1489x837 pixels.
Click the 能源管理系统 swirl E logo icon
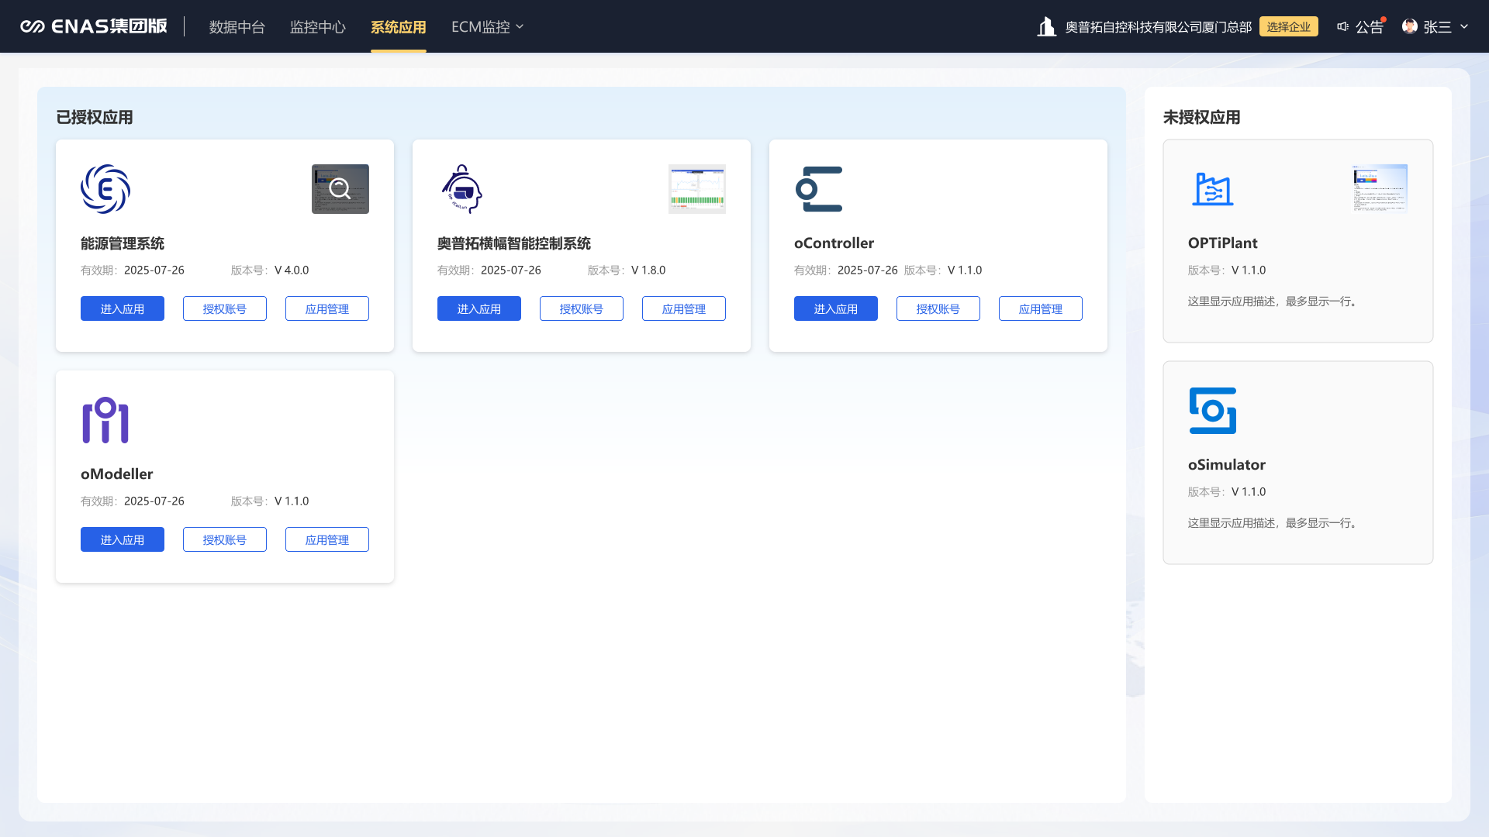click(x=105, y=189)
